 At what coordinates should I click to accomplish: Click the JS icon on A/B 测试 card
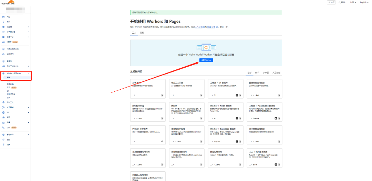click(162, 95)
